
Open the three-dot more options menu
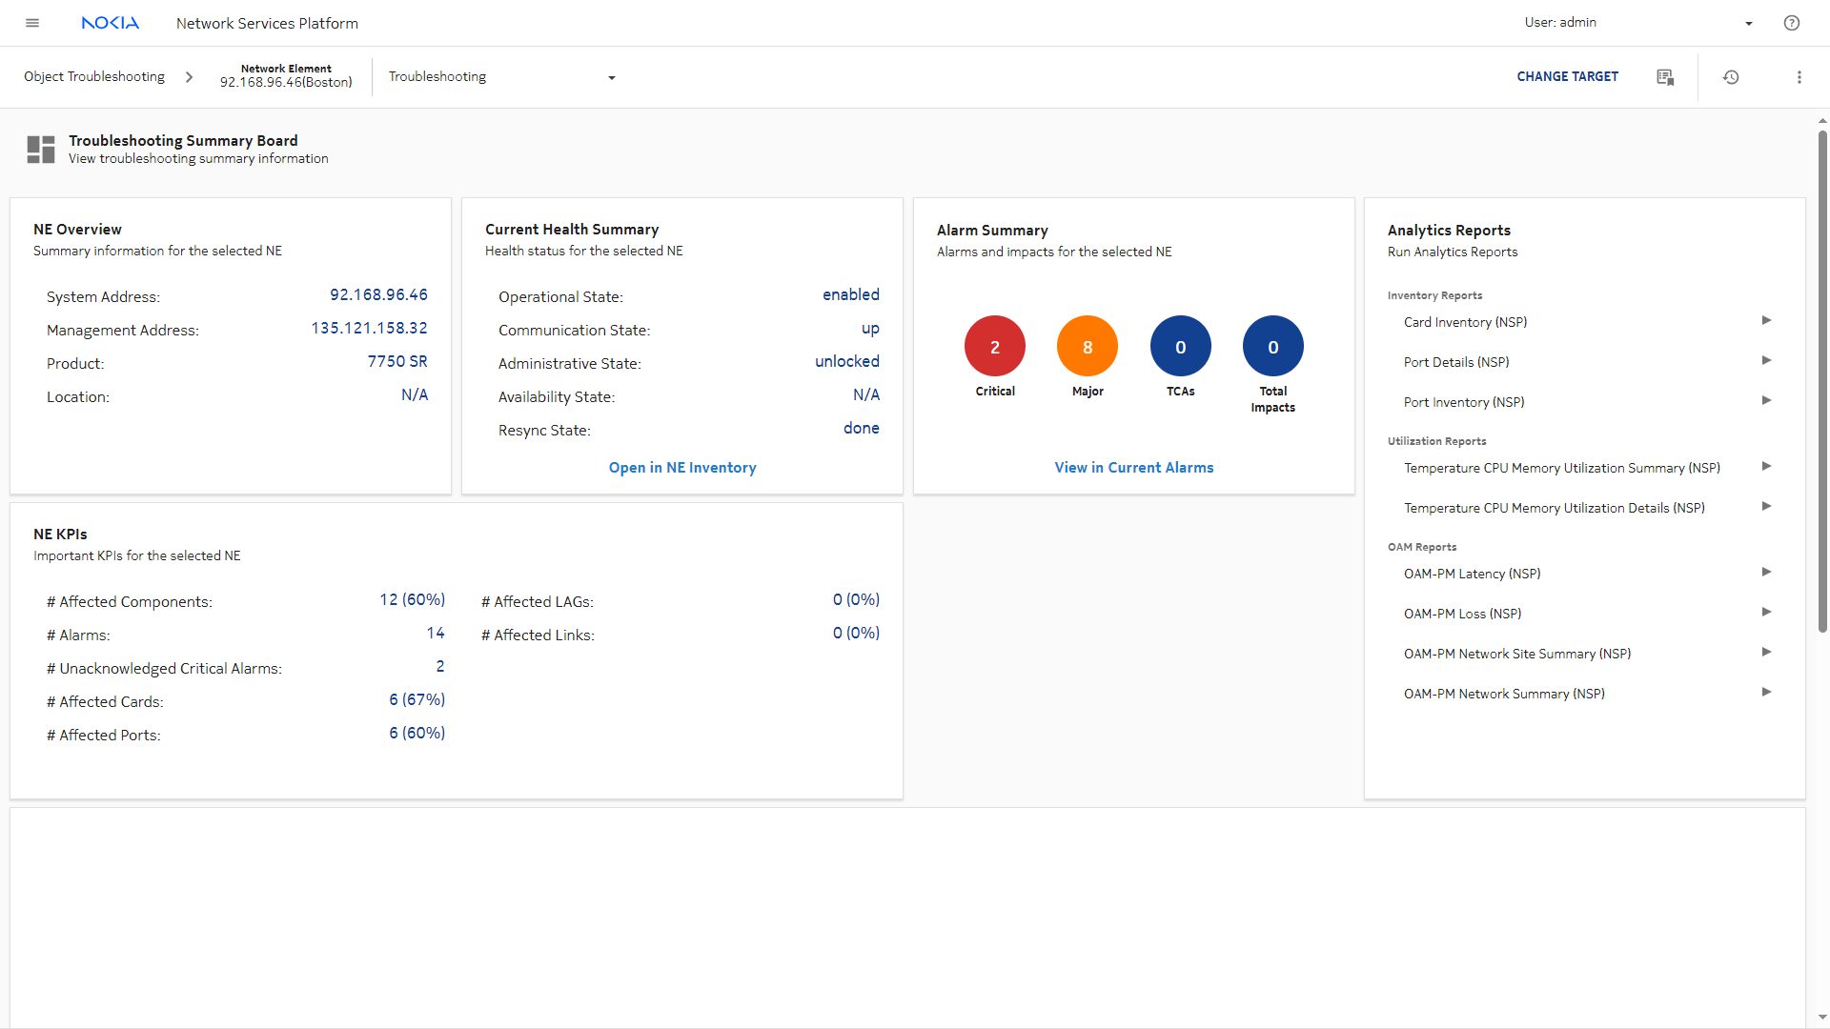(1799, 77)
